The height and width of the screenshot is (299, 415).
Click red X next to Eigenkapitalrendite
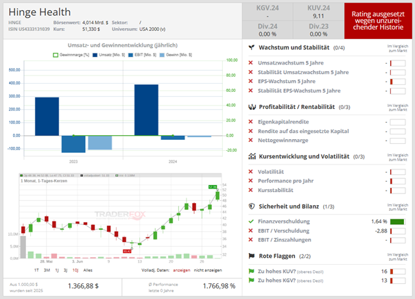point(250,121)
